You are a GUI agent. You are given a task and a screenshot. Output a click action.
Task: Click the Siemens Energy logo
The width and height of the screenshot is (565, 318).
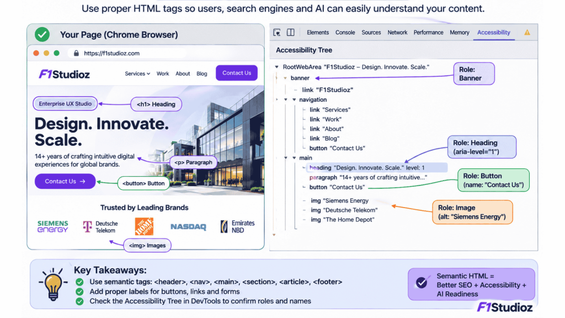52,226
